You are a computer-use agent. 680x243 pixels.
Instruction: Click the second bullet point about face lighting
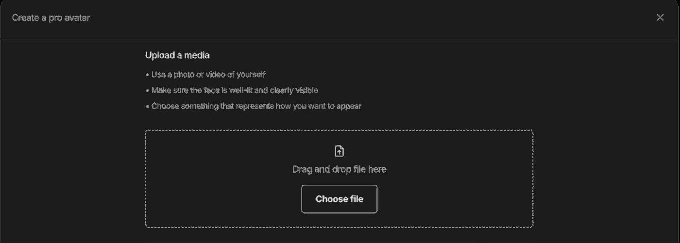(x=235, y=90)
